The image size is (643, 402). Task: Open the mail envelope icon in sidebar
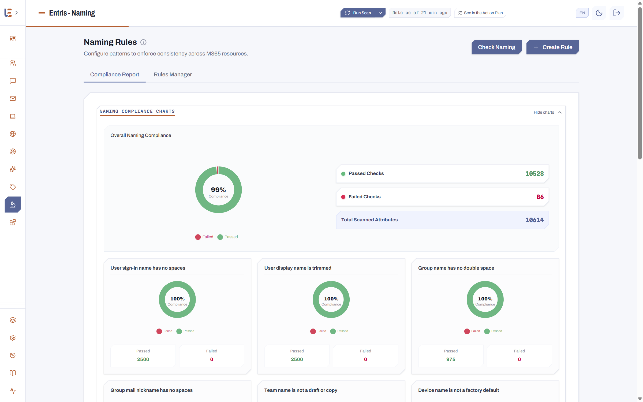click(13, 98)
